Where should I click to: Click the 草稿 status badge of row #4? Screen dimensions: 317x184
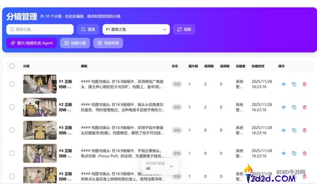pyautogui.click(x=177, y=153)
